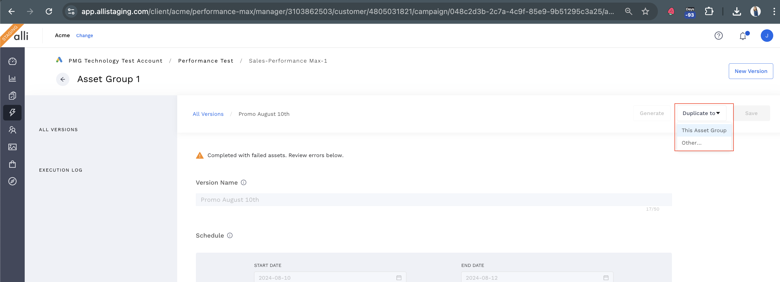
Task: Click the New Version button
Action: (751, 71)
